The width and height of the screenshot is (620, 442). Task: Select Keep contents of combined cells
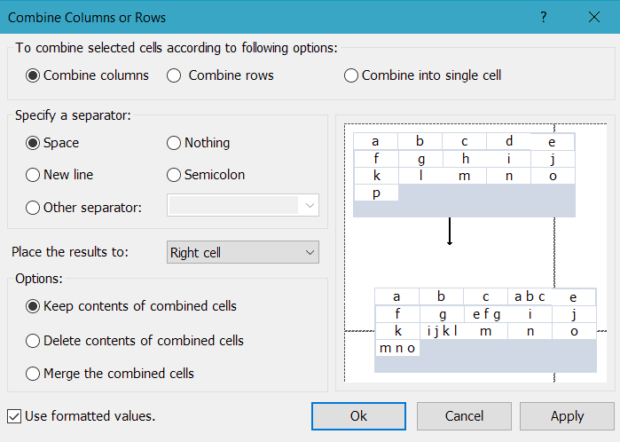coord(33,306)
